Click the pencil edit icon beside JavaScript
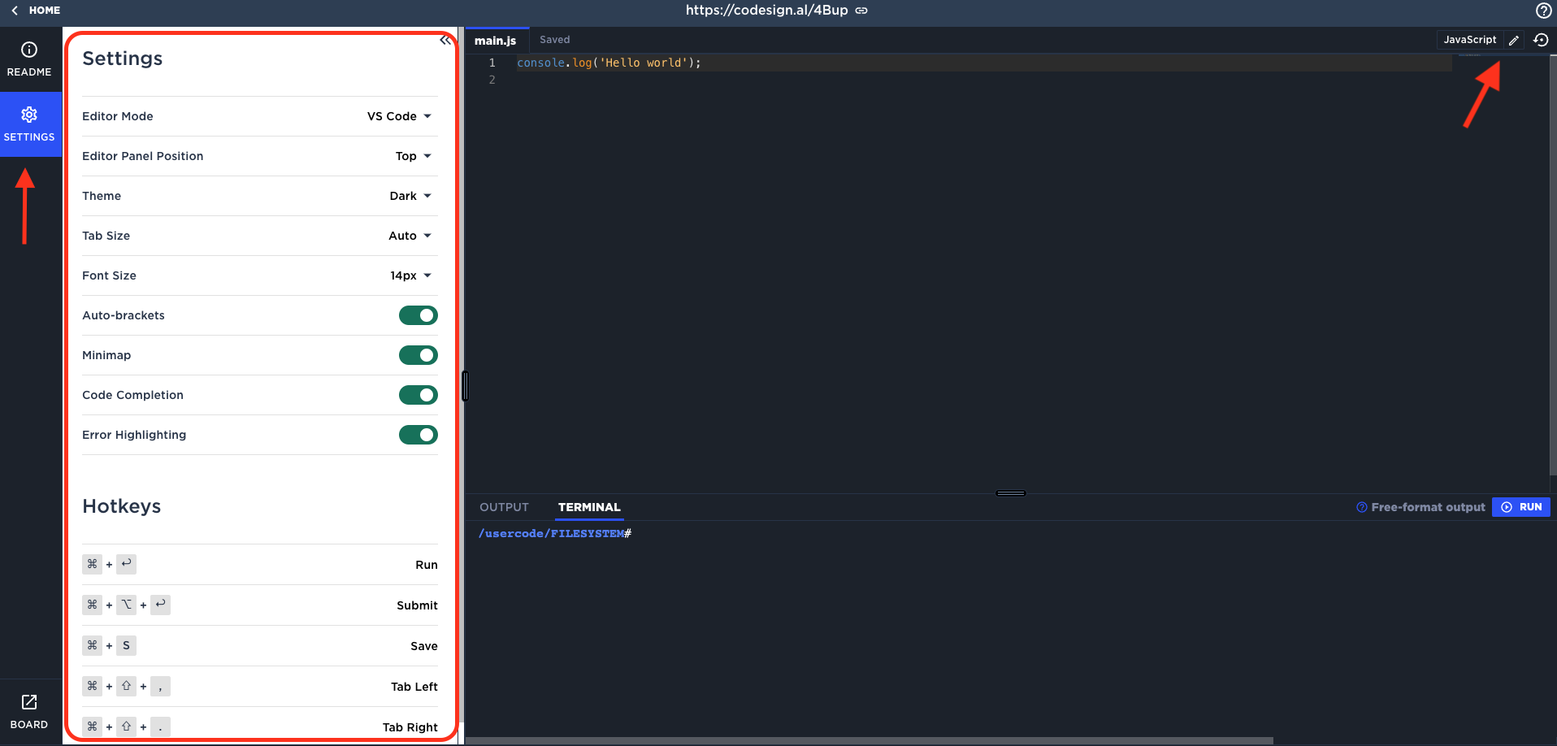The image size is (1557, 746). click(1514, 40)
